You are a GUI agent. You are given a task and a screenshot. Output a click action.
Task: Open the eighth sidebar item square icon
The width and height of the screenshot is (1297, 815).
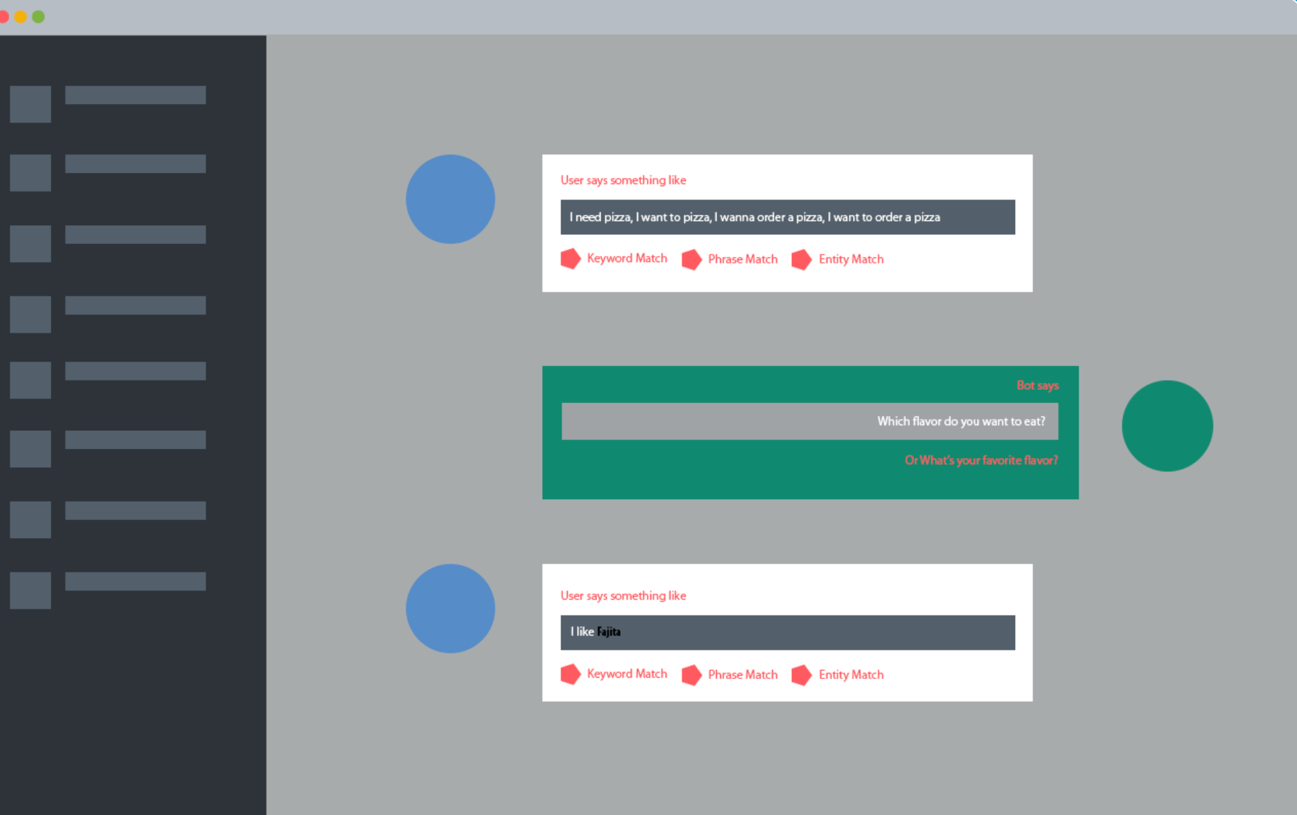pos(31,591)
